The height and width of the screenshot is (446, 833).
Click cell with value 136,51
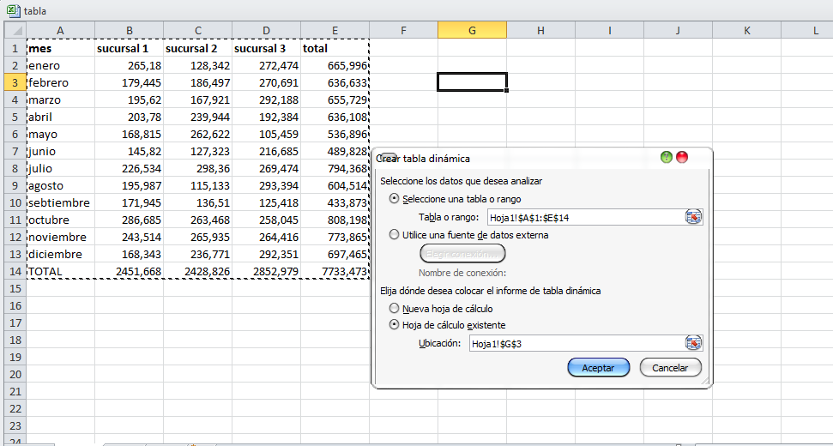(197, 202)
